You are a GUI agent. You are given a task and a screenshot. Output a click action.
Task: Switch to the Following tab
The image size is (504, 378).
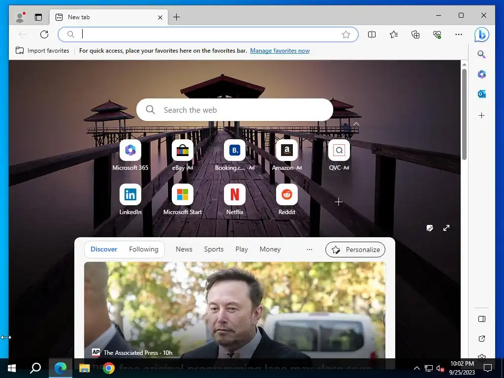(x=144, y=249)
